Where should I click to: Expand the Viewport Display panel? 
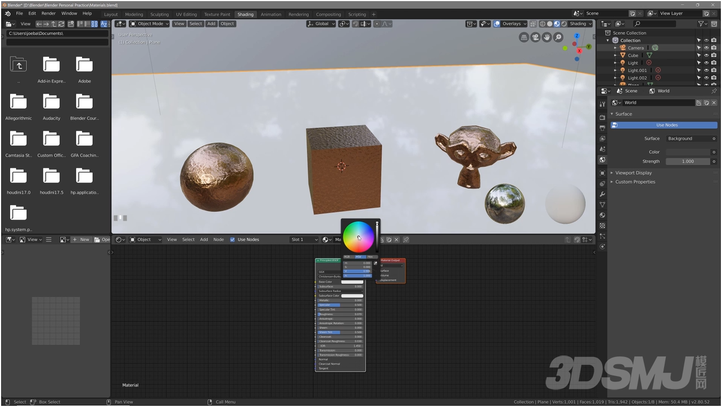coord(633,173)
